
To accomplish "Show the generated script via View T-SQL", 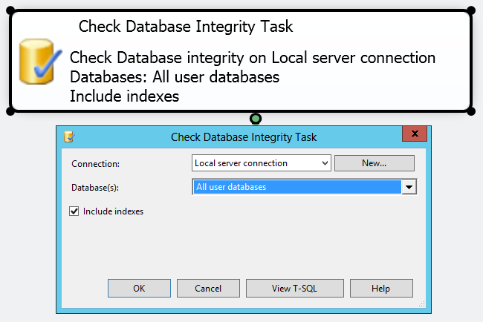I will point(295,289).
